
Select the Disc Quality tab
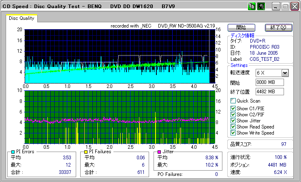(x=22, y=18)
